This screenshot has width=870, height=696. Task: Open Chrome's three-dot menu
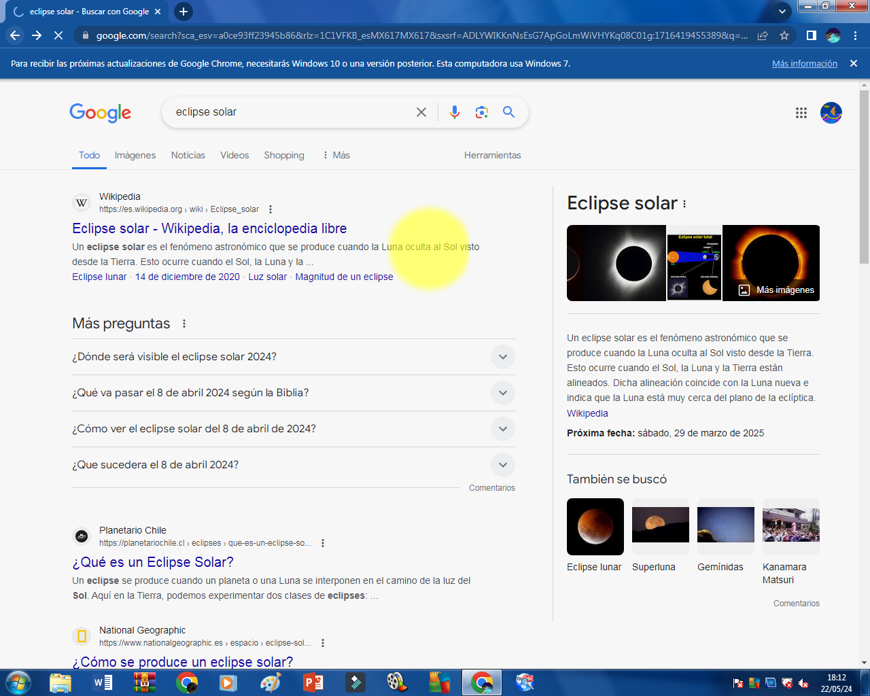click(x=855, y=35)
